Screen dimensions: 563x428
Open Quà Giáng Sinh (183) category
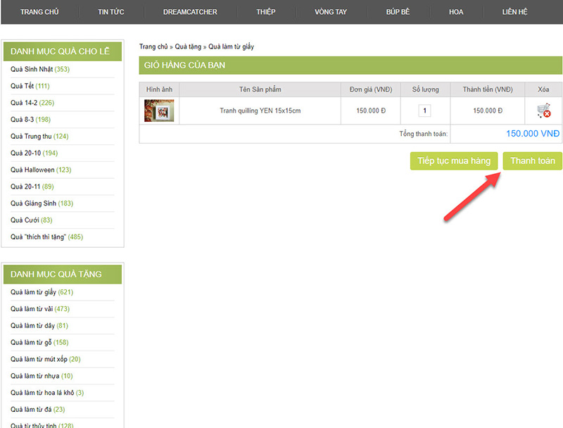tap(42, 203)
